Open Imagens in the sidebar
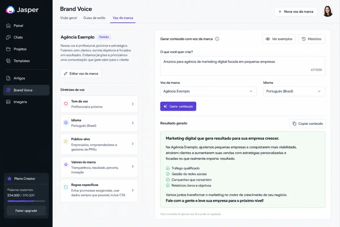 (26, 102)
